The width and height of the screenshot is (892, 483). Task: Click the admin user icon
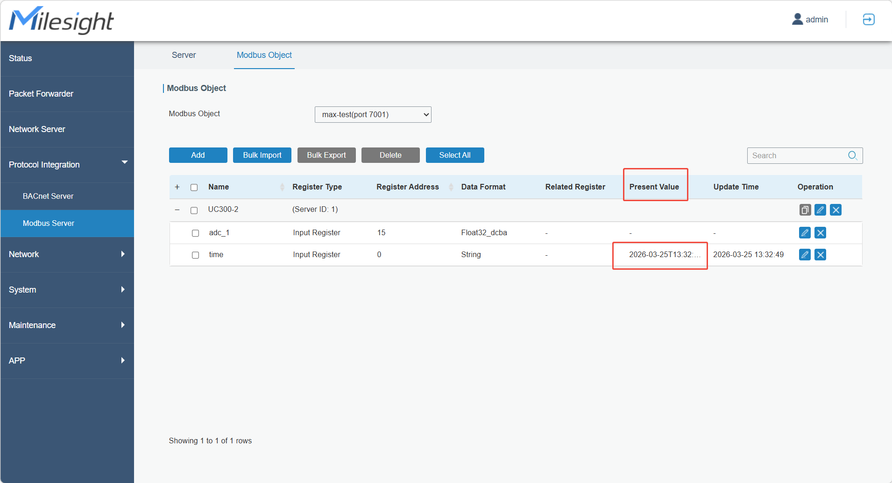(x=797, y=19)
